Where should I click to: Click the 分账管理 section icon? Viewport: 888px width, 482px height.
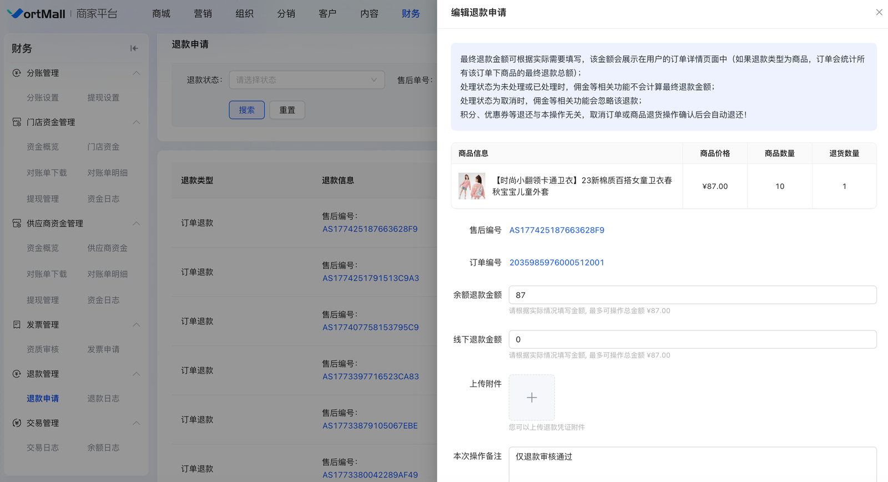pos(17,73)
